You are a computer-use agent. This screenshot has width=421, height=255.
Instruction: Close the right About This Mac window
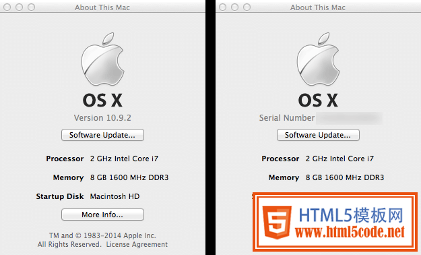tap(222, 7)
